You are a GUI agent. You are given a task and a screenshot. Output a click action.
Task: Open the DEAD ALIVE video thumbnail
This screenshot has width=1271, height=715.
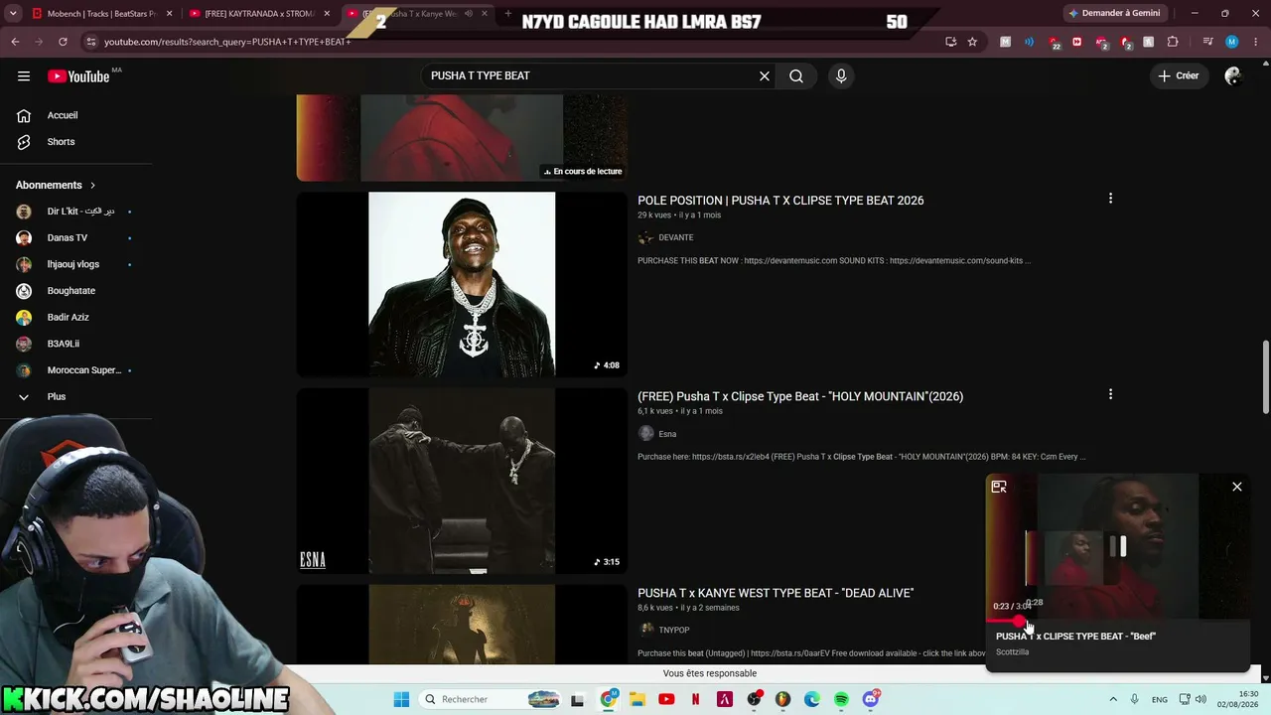coord(462,625)
